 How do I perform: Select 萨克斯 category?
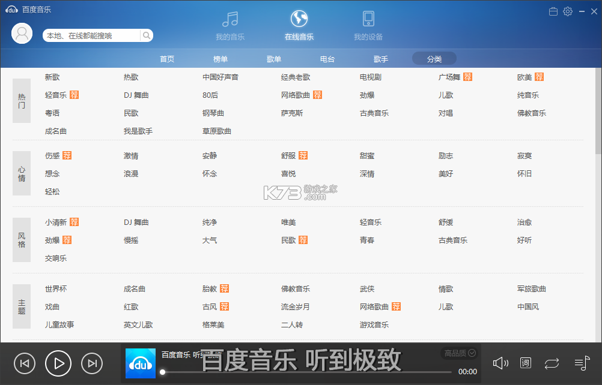[x=292, y=113]
